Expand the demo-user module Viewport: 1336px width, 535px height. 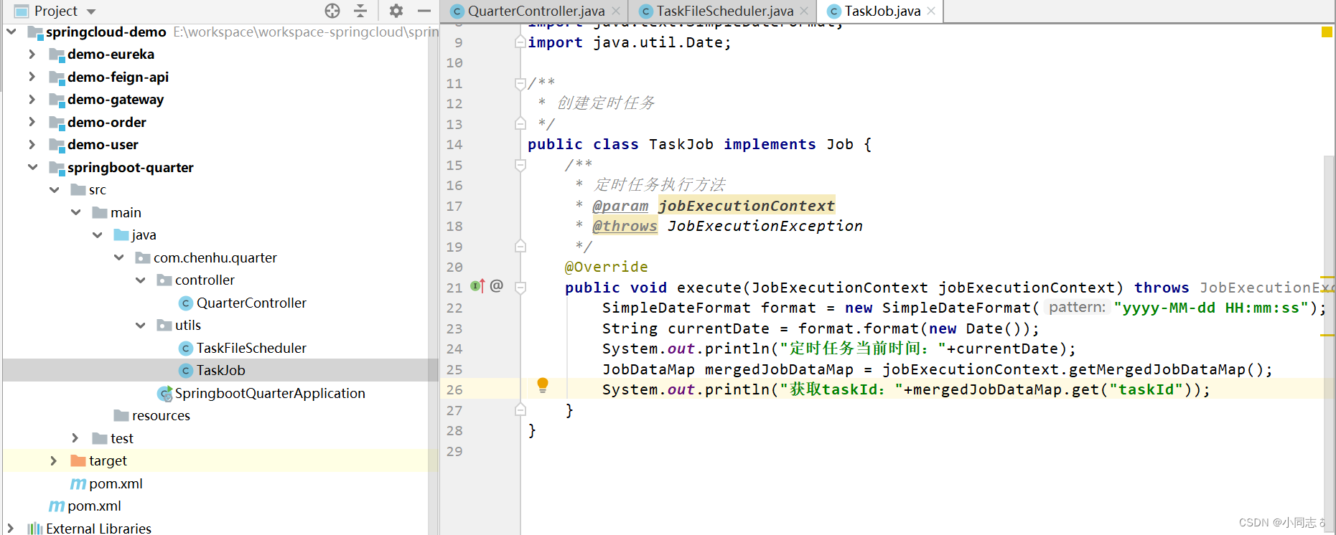click(x=32, y=144)
